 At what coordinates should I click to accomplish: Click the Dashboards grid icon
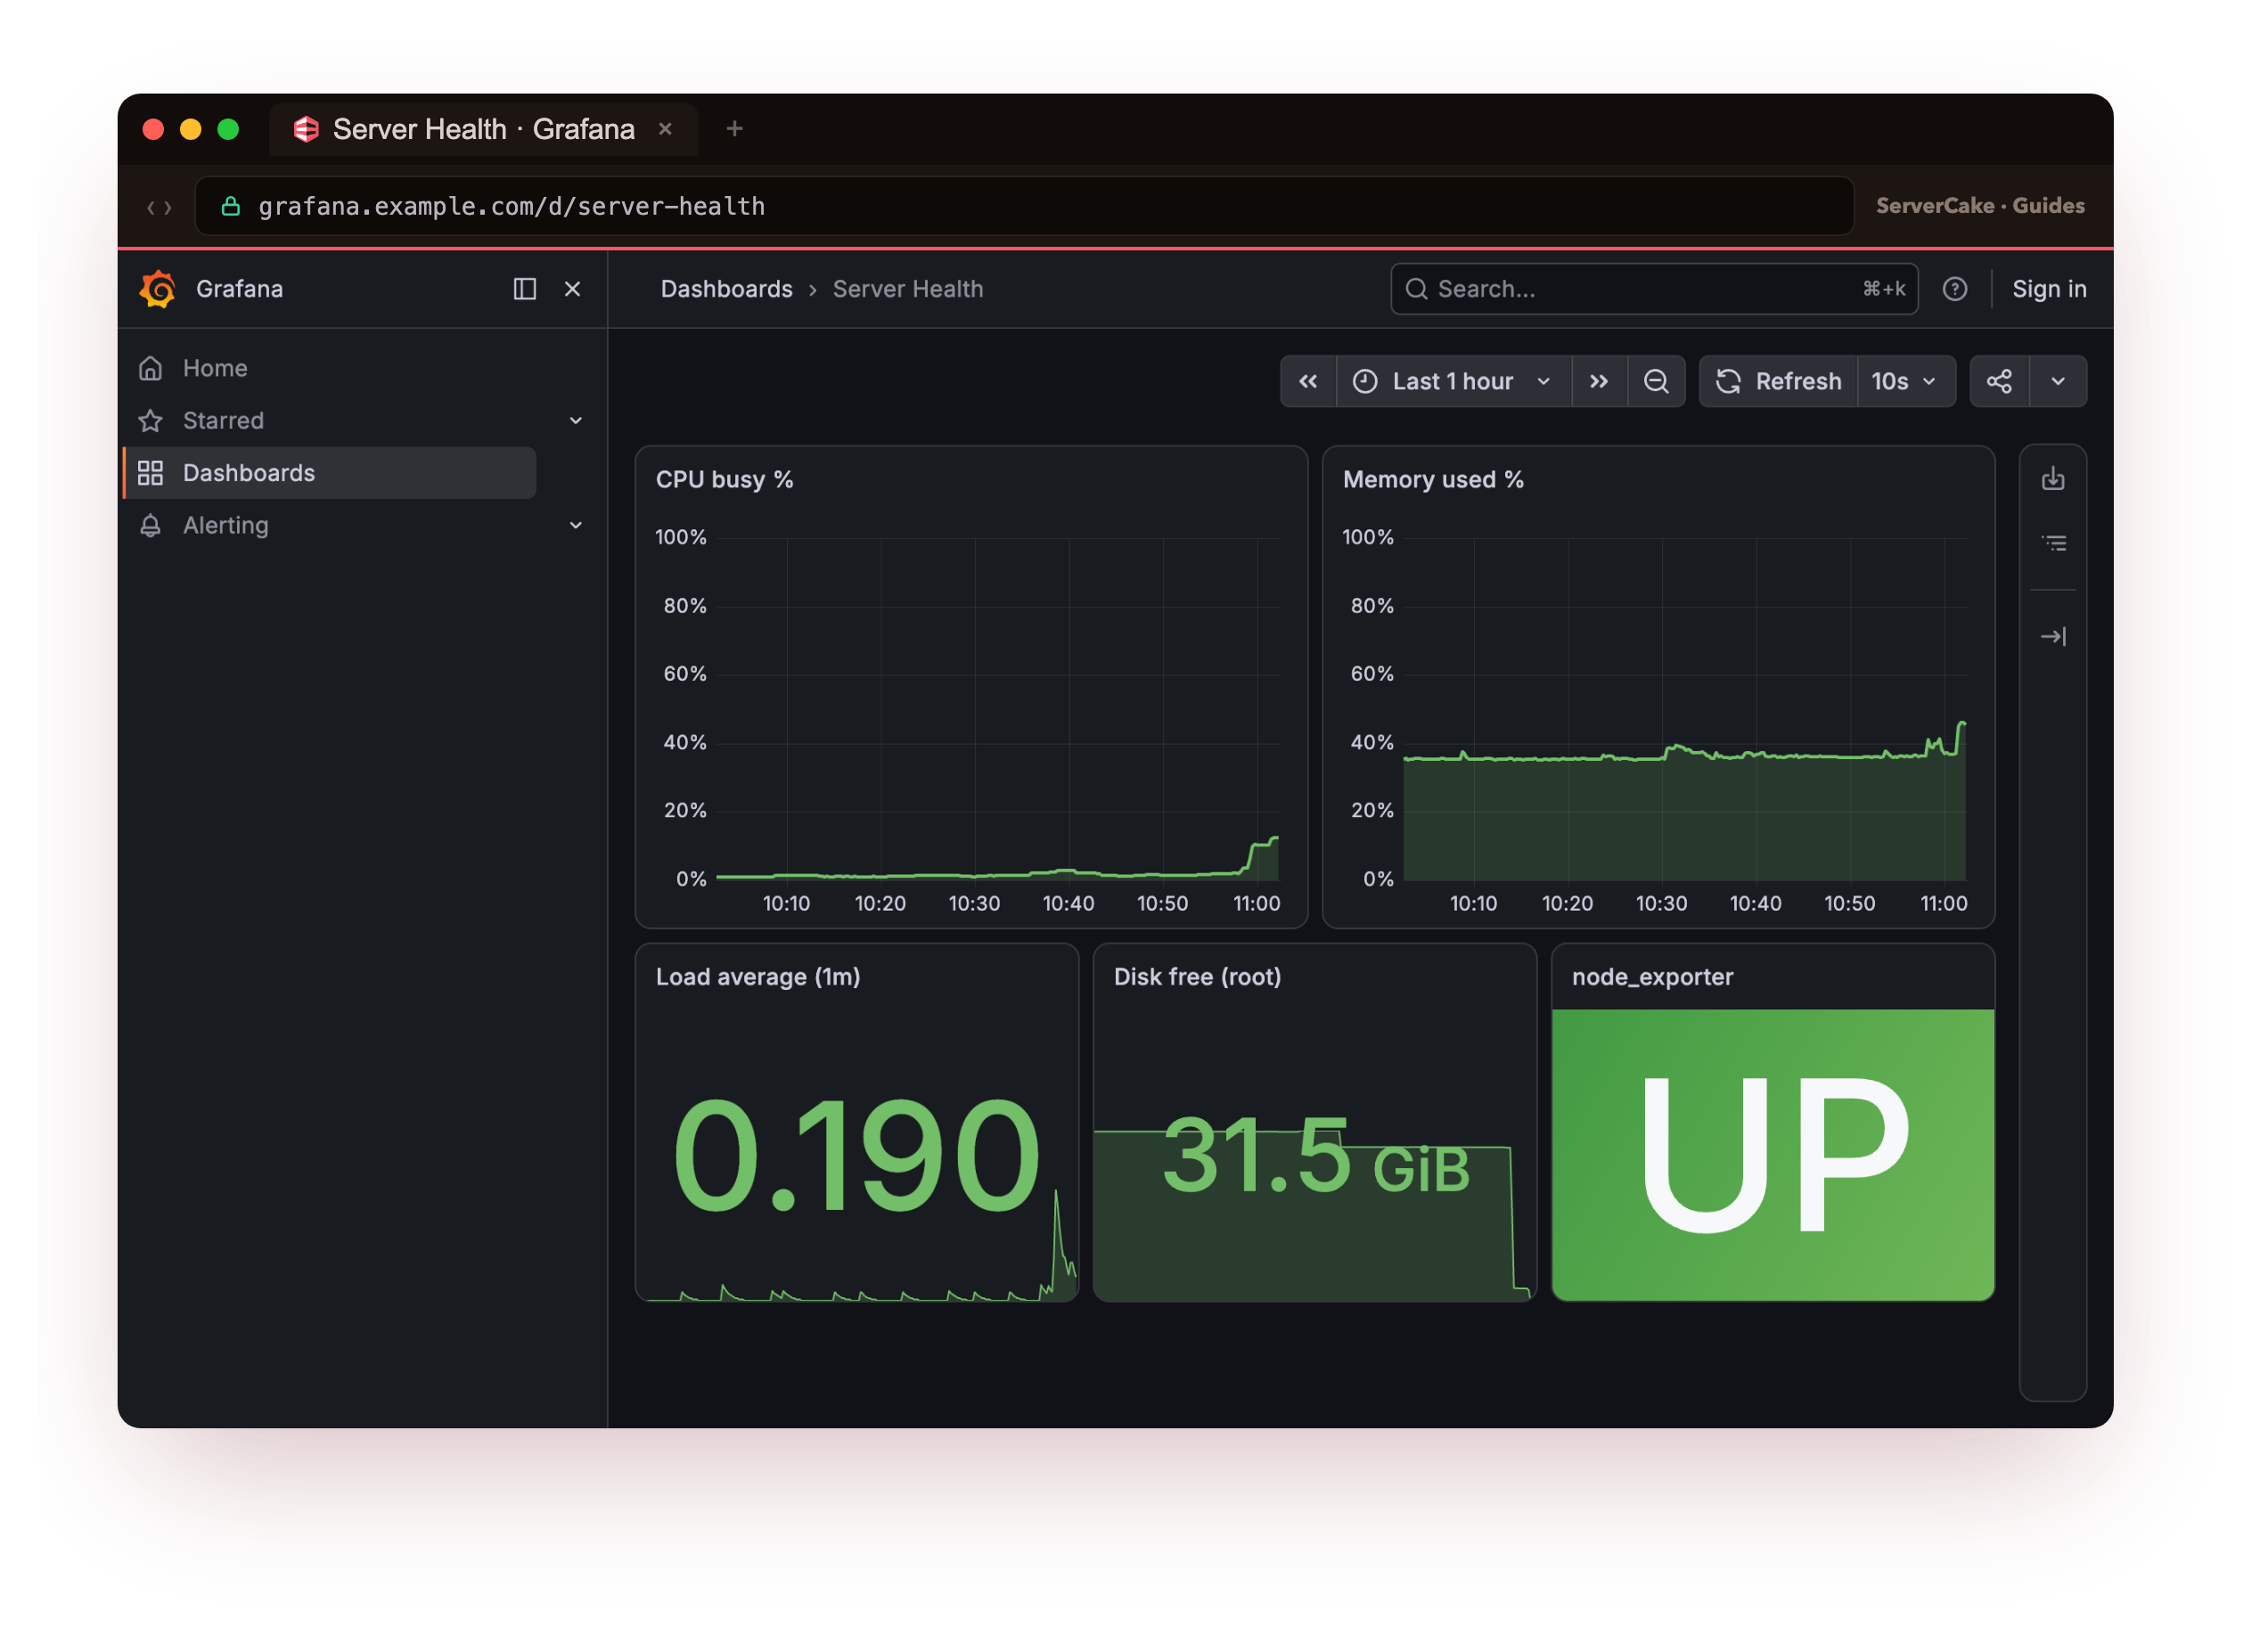coord(151,474)
